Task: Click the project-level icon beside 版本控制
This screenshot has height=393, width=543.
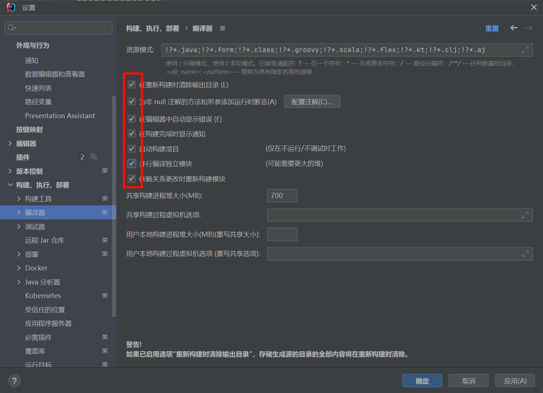Action: (105, 171)
